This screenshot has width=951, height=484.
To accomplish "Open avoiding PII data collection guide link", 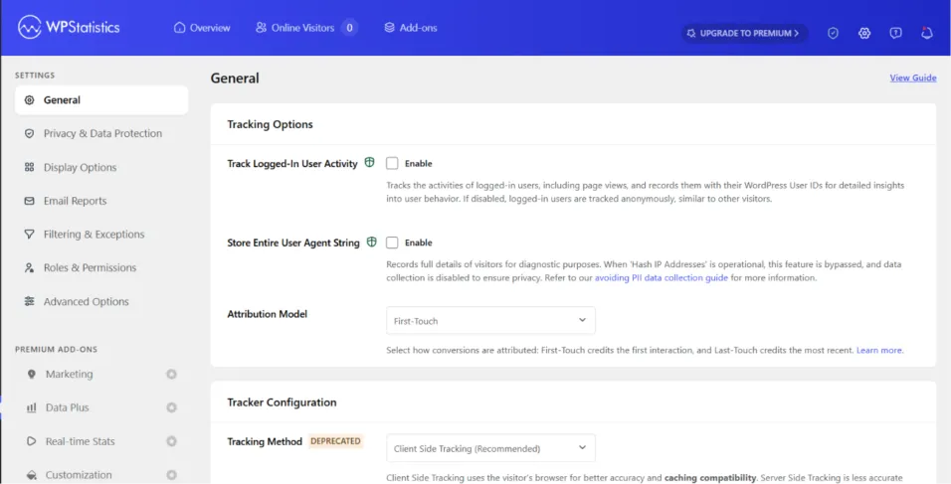I will click(x=662, y=277).
